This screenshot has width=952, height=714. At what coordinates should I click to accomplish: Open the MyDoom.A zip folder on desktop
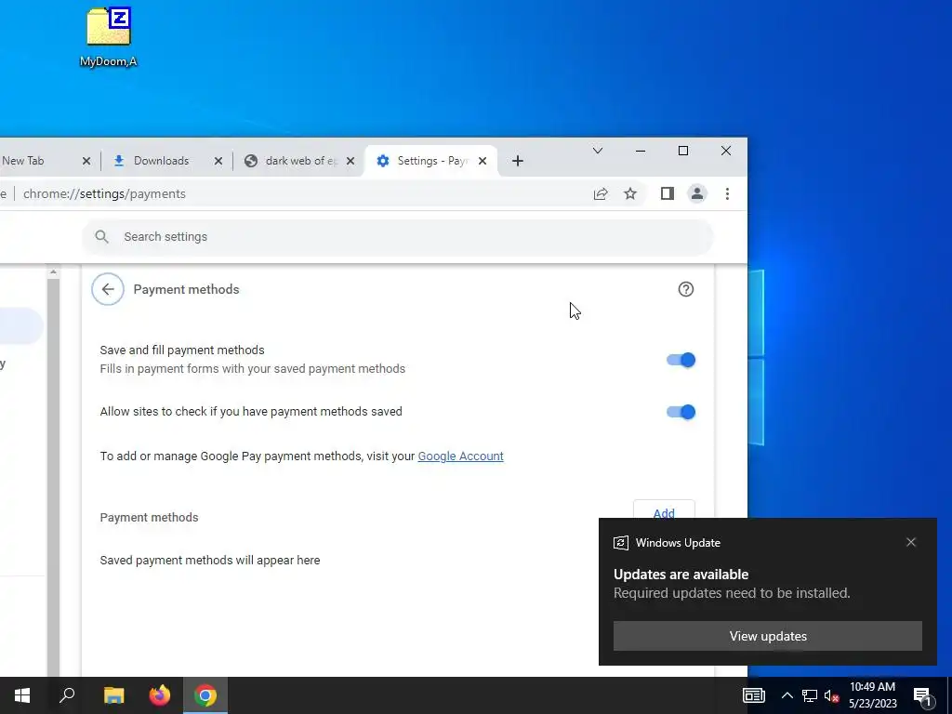(109, 37)
